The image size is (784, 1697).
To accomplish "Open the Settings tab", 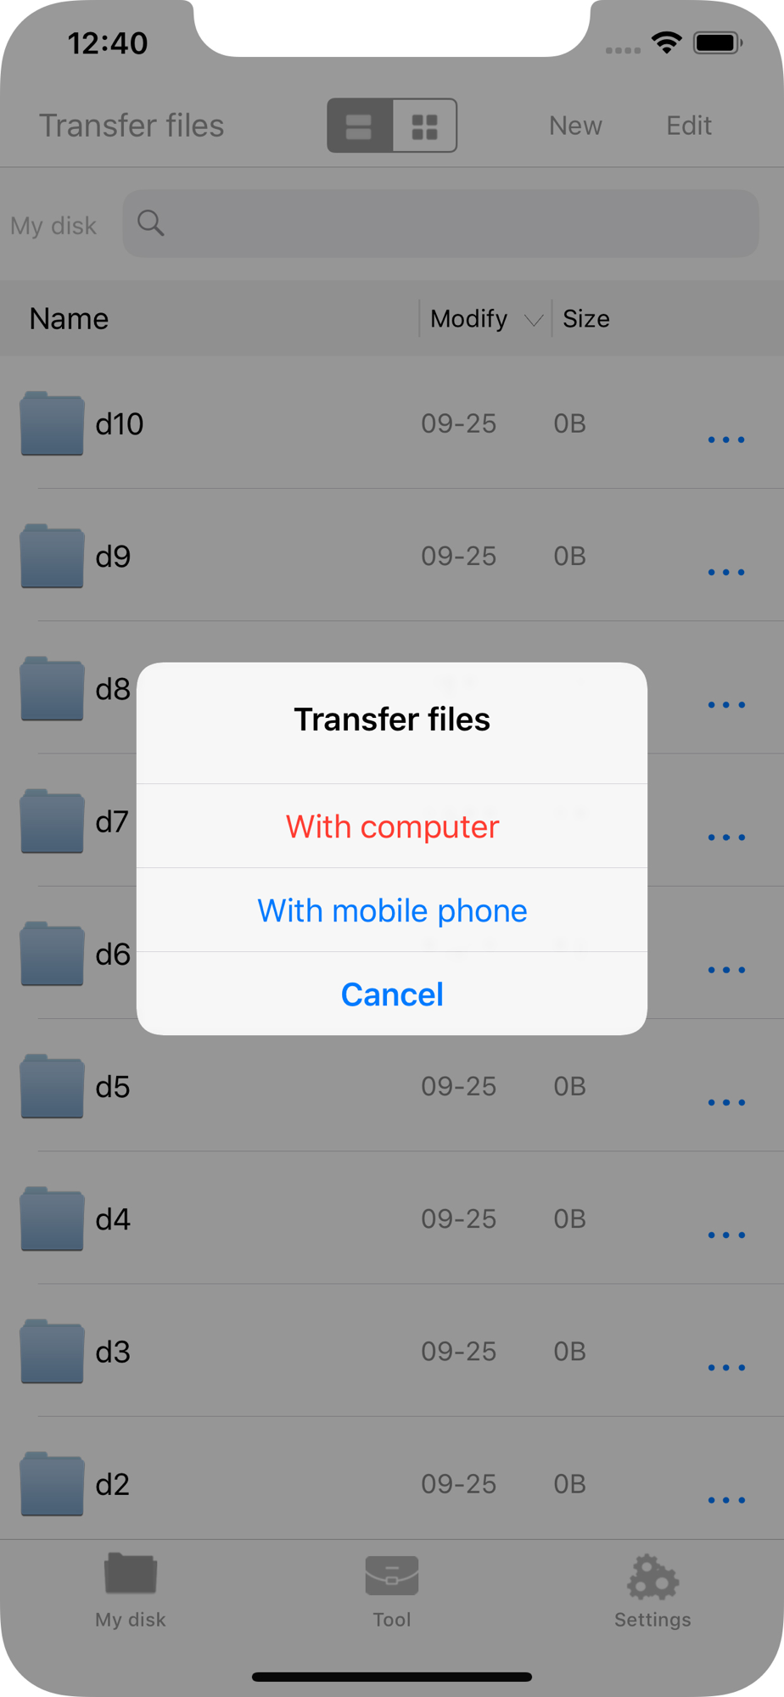I will pos(652,1591).
